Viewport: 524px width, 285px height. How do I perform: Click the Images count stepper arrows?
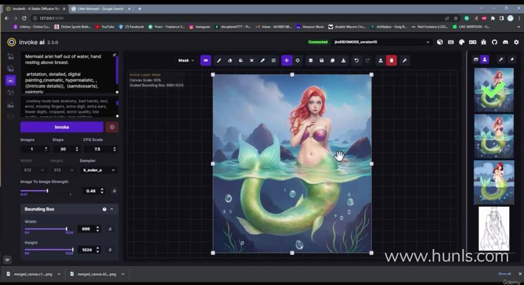coord(46,149)
